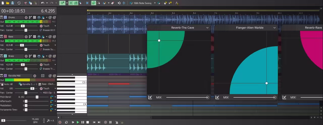Open the Touch automation dropdown on Brass track
Image resolution: width=323 pixels, height=125 pixels.
(x=55, y=65)
